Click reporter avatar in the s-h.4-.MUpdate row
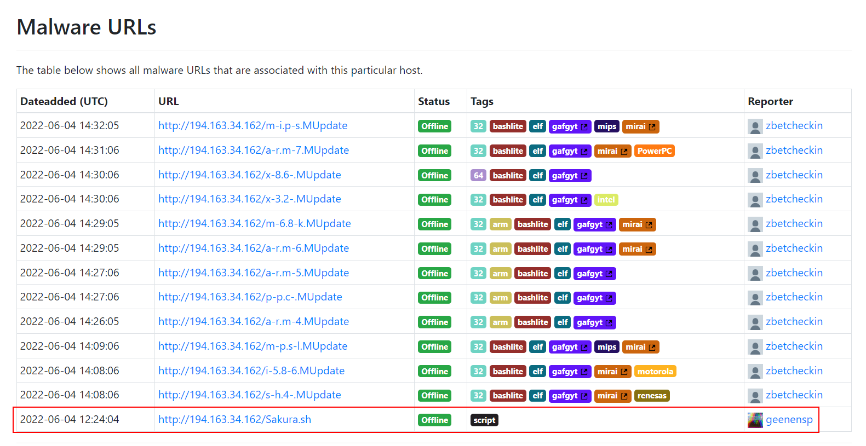This screenshot has width=866, height=446. 755,396
